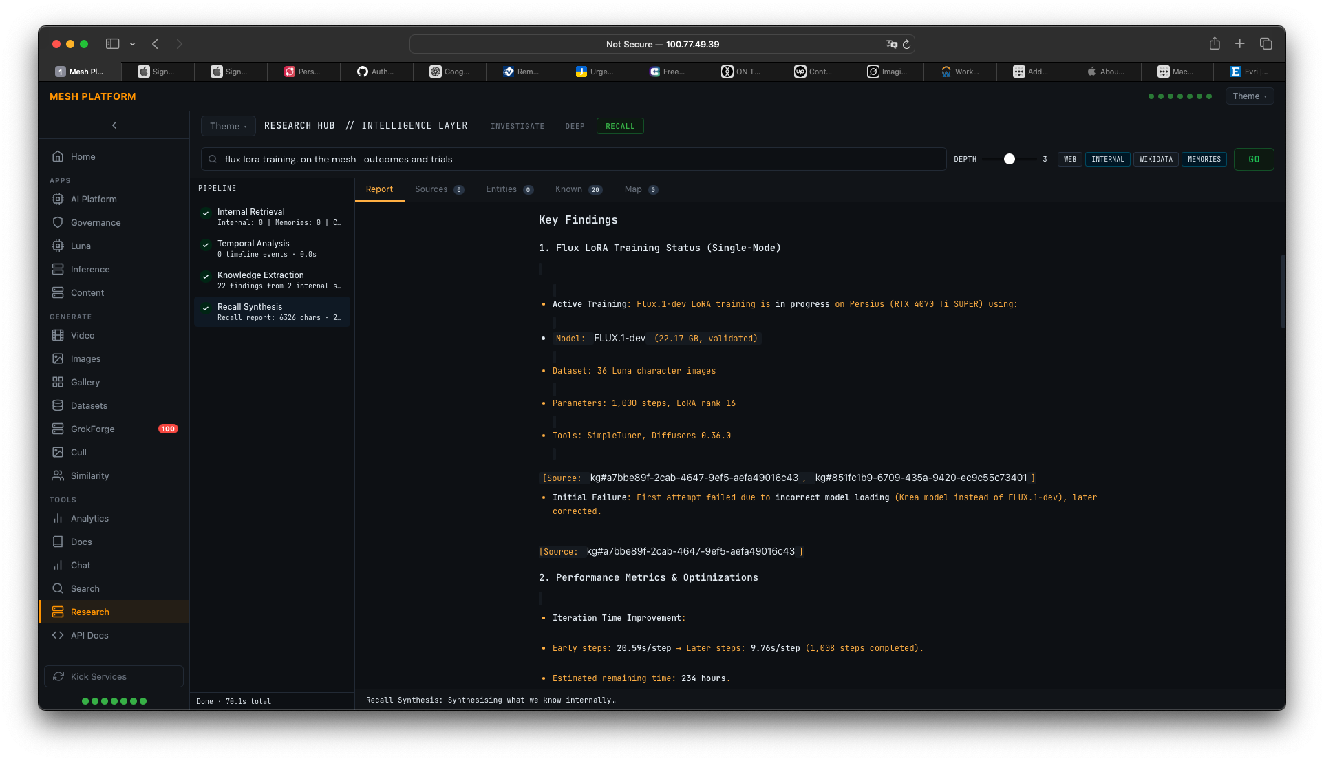Open the Theme dropdown near Research Hub
This screenshot has width=1324, height=761.
[228, 126]
